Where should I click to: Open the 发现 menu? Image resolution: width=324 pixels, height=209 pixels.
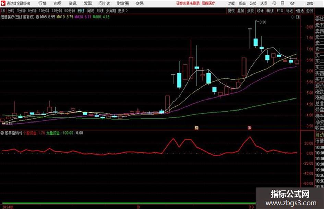[88, 3]
